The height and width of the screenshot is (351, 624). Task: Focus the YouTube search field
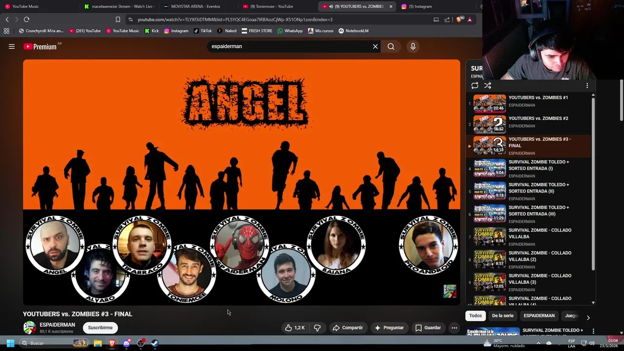[x=290, y=46]
